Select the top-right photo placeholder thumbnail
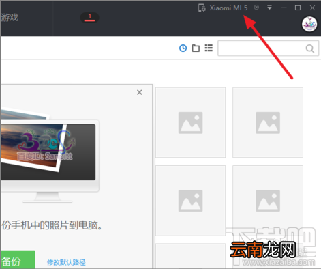The height and width of the screenshot is (269, 321). tap(268, 122)
